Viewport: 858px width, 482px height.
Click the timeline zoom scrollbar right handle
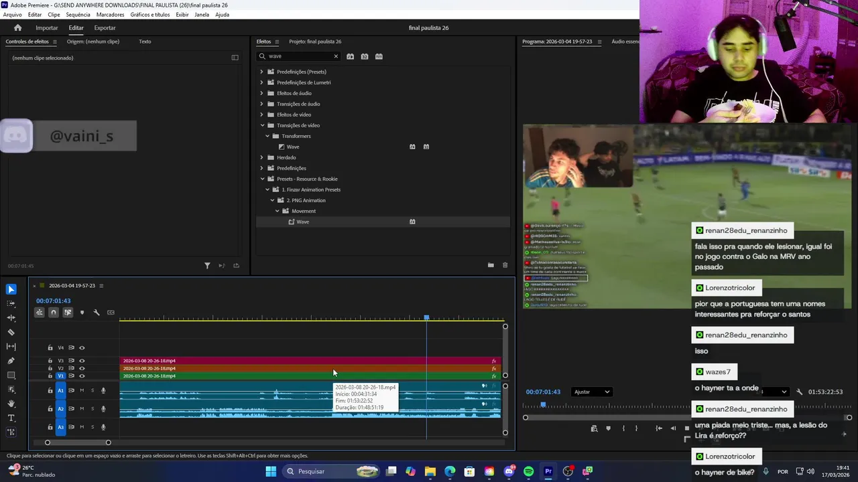coord(108,443)
